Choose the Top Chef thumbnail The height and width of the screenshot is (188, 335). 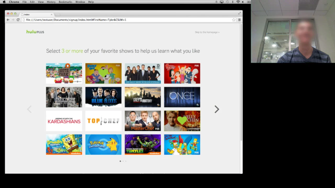[x=103, y=121]
